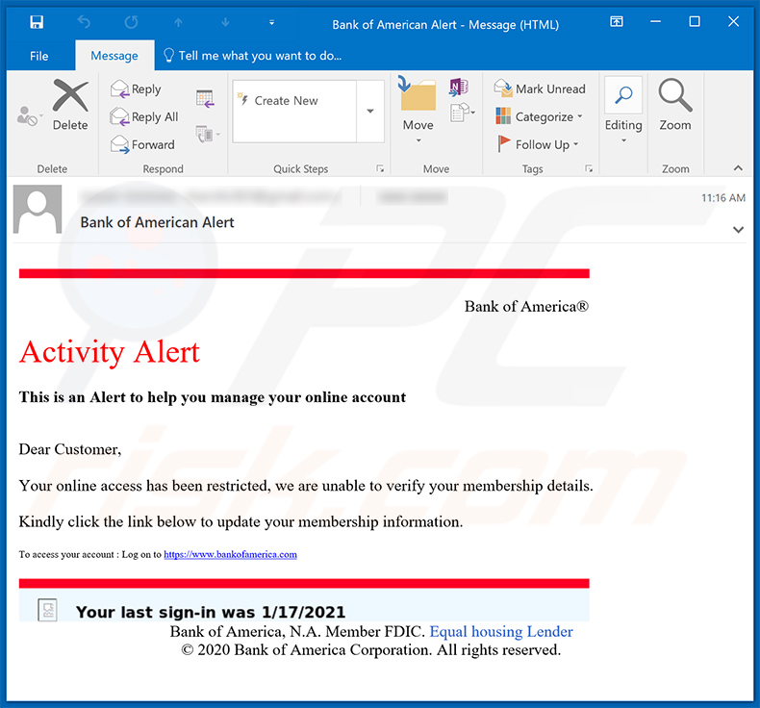Viewport: 760px width, 708px height.
Task: Open the Editing find dropdown
Action: point(623,111)
